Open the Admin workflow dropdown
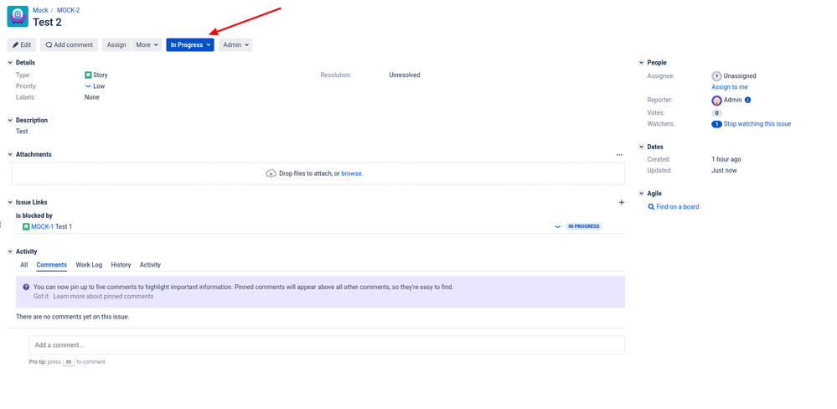The width and height of the screenshot is (837, 409). pos(235,45)
